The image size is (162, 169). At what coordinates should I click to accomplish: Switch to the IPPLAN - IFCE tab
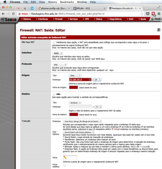(x=89, y=8)
